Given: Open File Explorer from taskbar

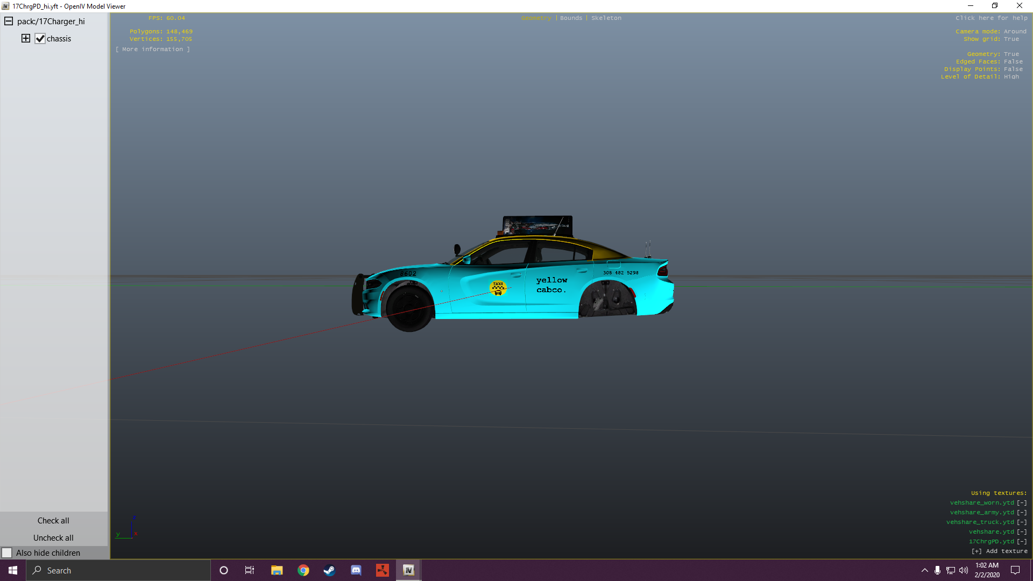Looking at the screenshot, I should click(277, 570).
